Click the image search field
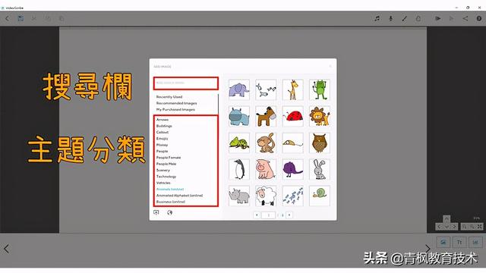Image resolution: width=486 pixels, height=273 pixels. [185, 83]
